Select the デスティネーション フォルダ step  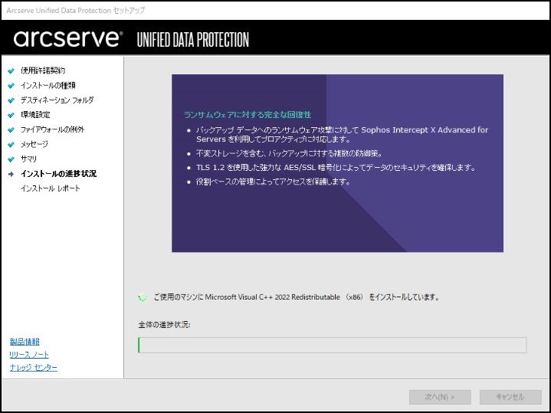(57, 100)
